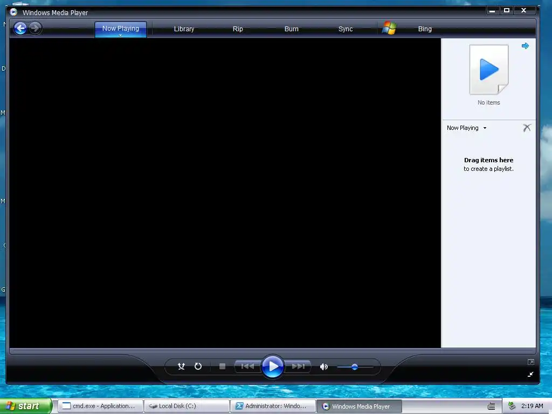Click the network tray icon near clock
552x414 pixels.
tap(512, 406)
